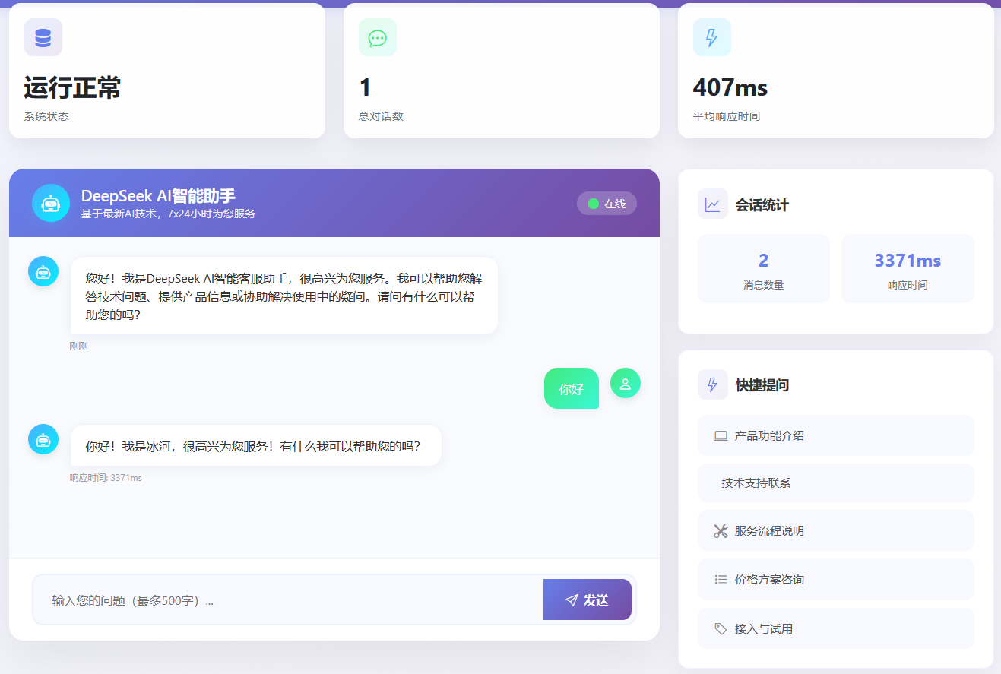1001x674 pixels.
Task: Focus the question input field
Action: [x=289, y=600]
